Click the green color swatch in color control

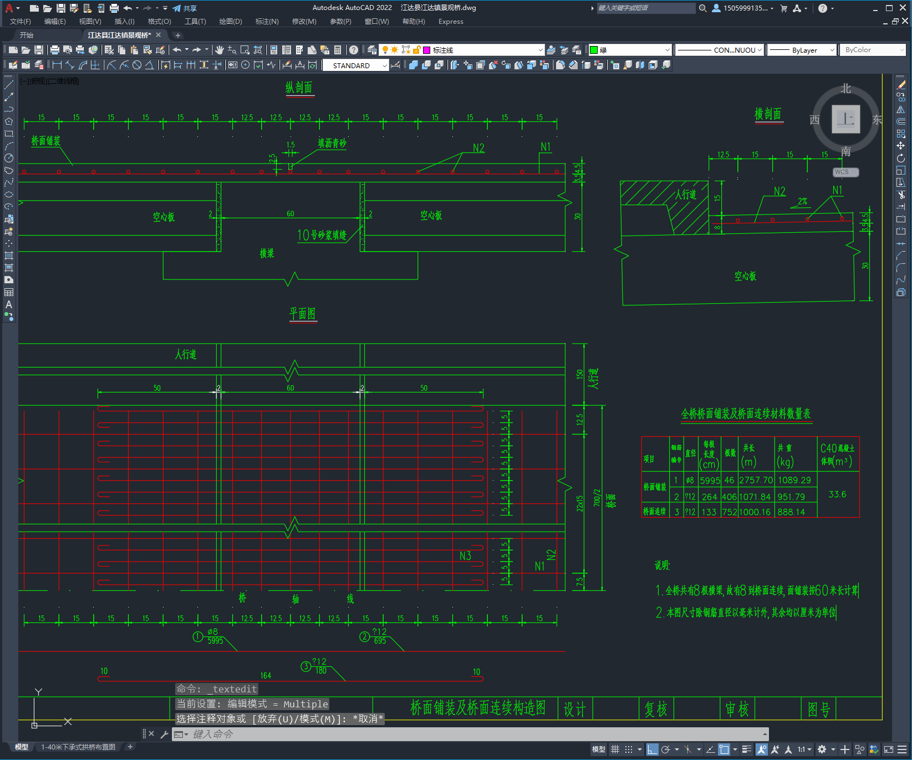594,50
